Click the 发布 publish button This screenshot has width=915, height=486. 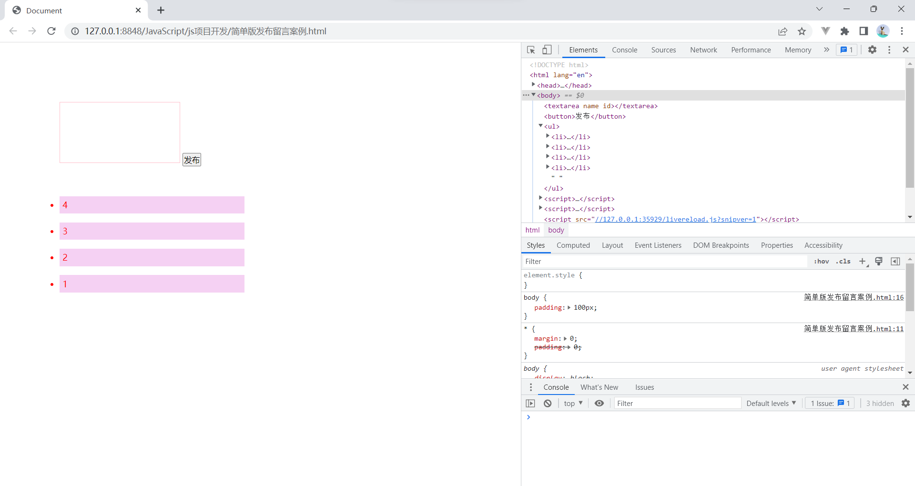pyautogui.click(x=192, y=160)
